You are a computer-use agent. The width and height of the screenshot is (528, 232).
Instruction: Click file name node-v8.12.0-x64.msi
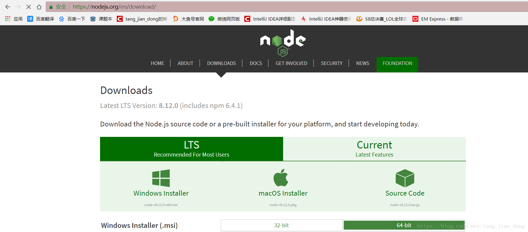coord(161,205)
